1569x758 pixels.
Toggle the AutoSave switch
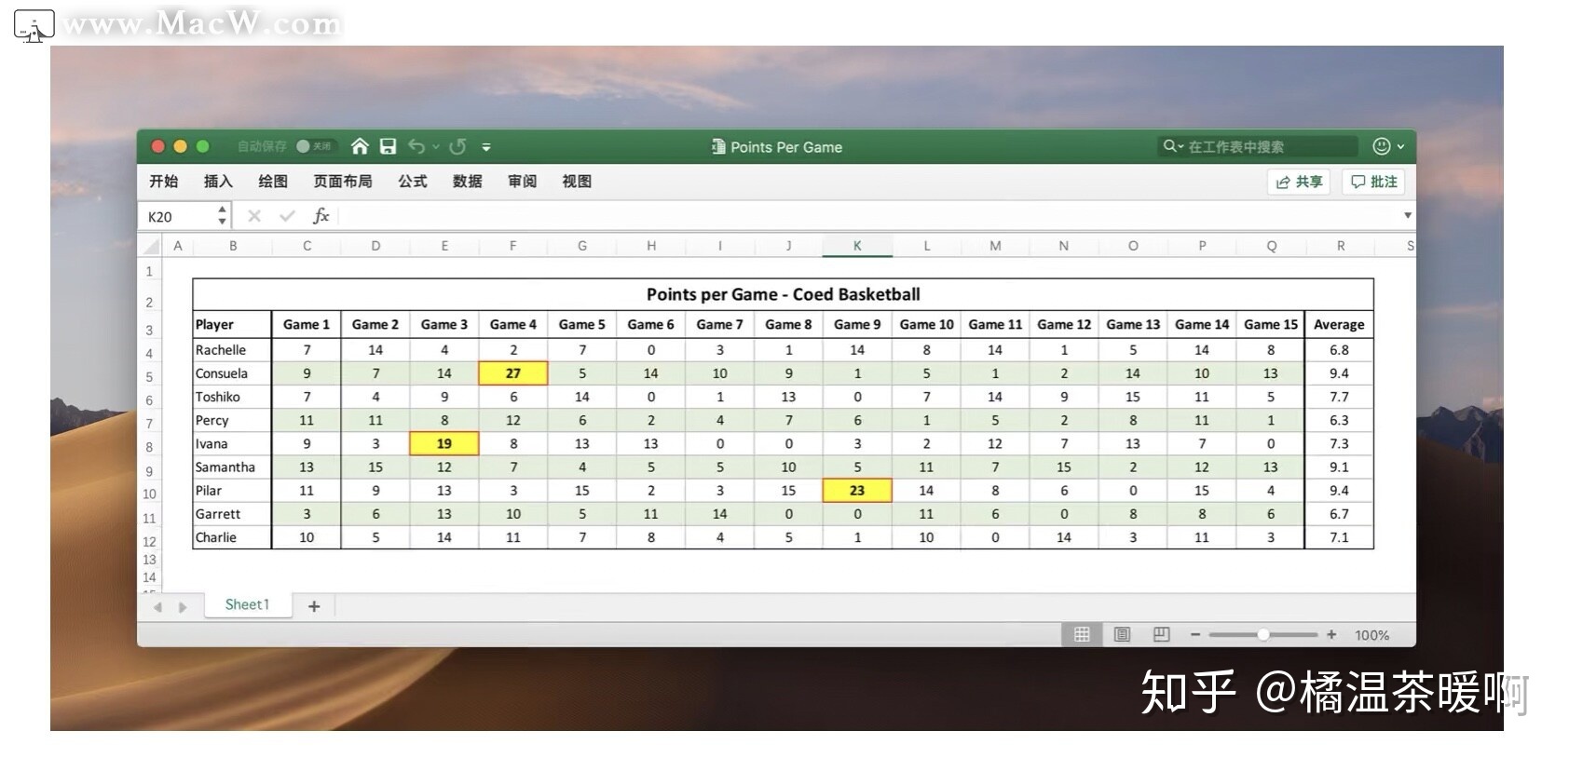pyautogui.click(x=314, y=146)
